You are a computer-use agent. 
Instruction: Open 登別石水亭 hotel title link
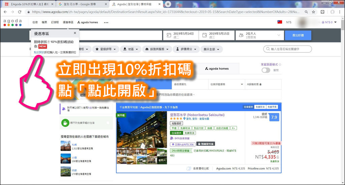197,115
